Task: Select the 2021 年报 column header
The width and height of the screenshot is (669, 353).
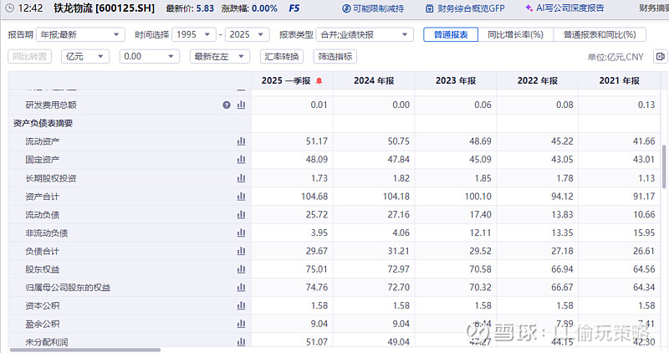Action: (x=620, y=80)
